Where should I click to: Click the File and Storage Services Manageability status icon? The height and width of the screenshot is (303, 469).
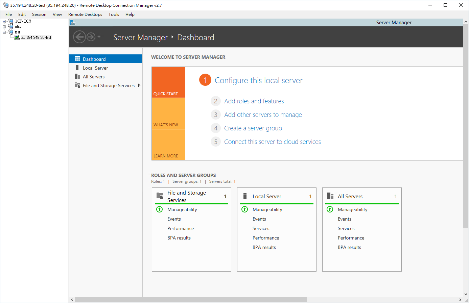pyautogui.click(x=160, y=209)
